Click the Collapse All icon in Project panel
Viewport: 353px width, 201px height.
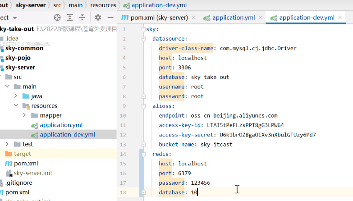pos(83,18)
